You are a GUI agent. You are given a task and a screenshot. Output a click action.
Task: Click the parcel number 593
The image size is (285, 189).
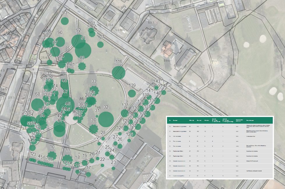(151, 23)
